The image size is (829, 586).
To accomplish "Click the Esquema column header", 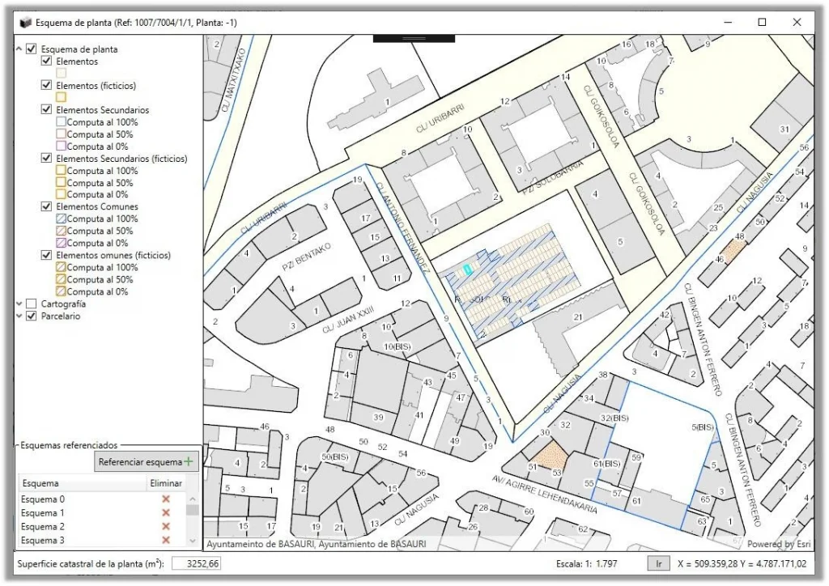I will coord(83,483).
